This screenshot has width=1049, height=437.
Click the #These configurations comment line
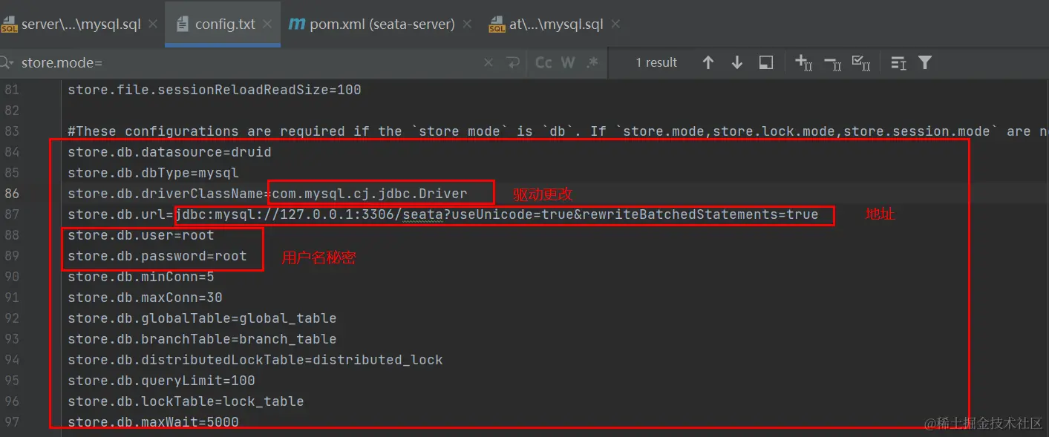(558, 131)
